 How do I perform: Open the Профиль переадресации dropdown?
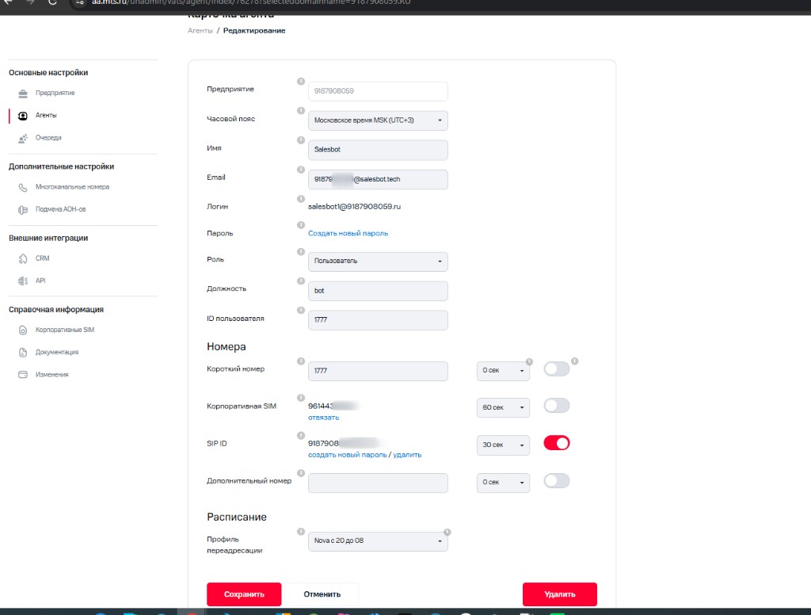point(378,541)
